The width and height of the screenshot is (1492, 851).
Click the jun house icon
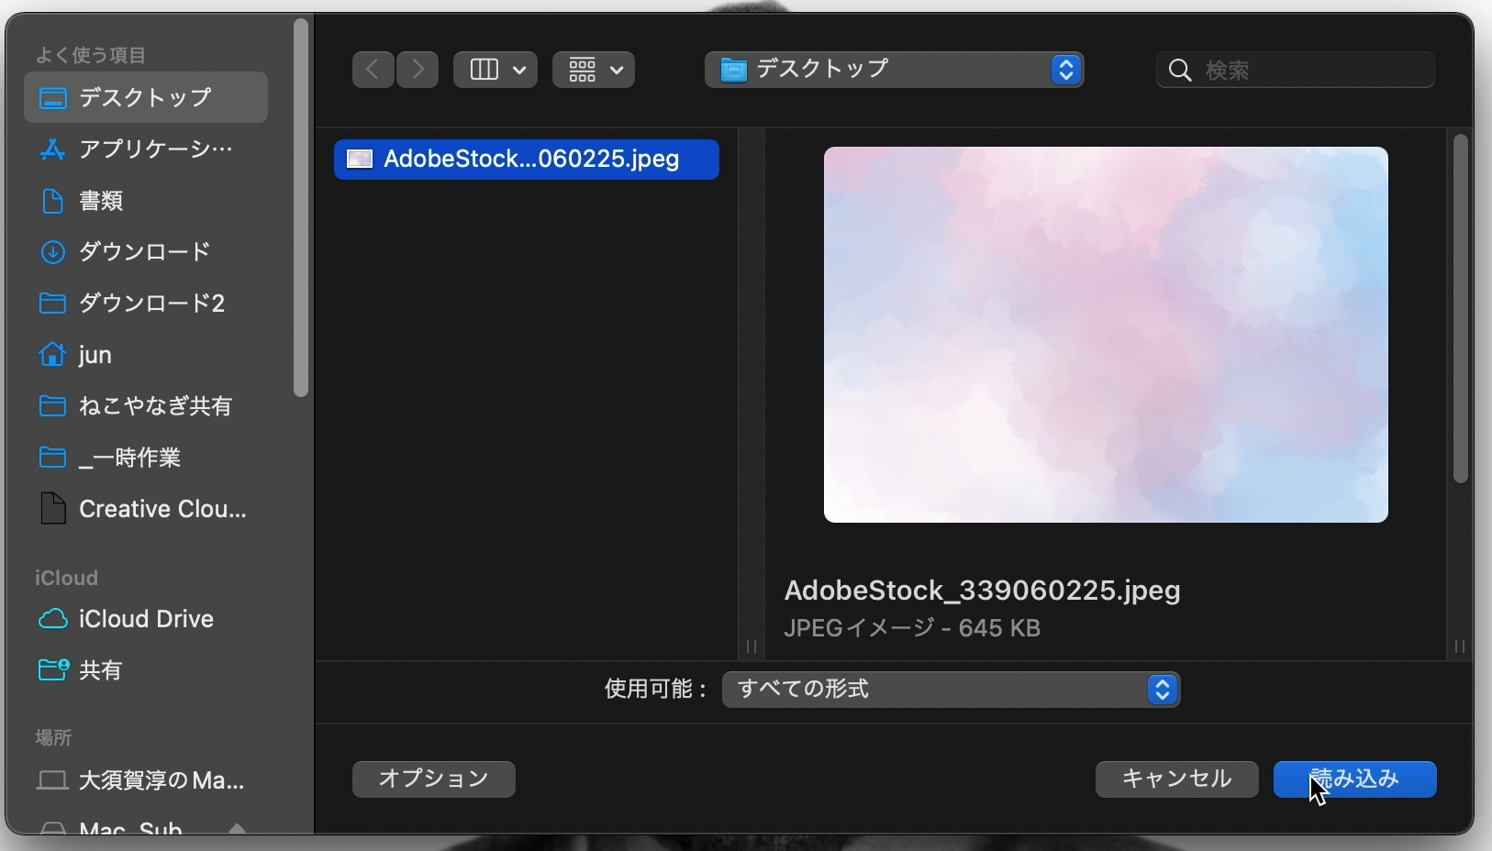pos(53,354)
